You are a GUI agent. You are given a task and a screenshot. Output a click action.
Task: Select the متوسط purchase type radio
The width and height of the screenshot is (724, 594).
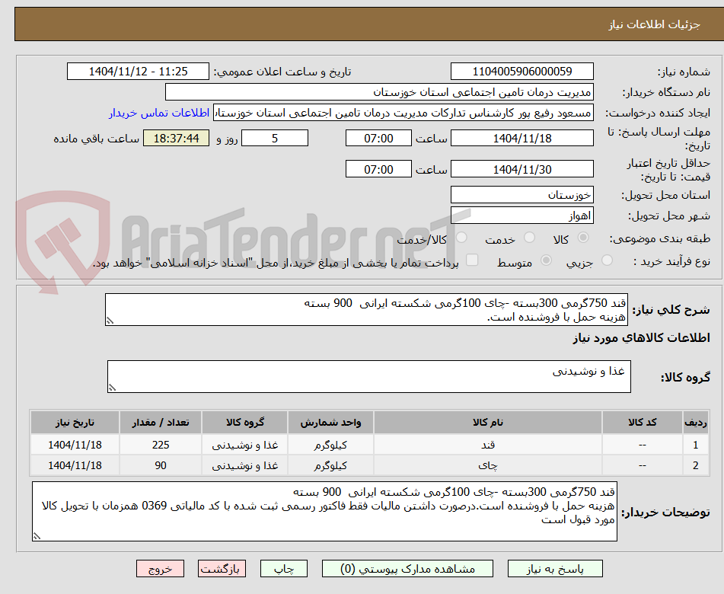pos(546,260)
